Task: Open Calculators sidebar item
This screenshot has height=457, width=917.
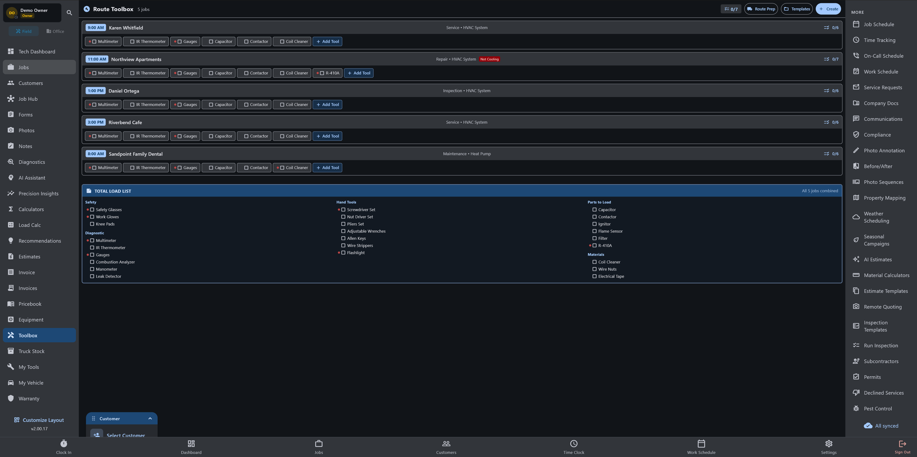Action: click(x=39, y=209)
